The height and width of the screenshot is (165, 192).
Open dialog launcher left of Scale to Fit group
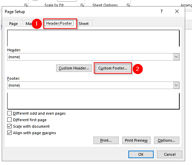click(26, 5)
